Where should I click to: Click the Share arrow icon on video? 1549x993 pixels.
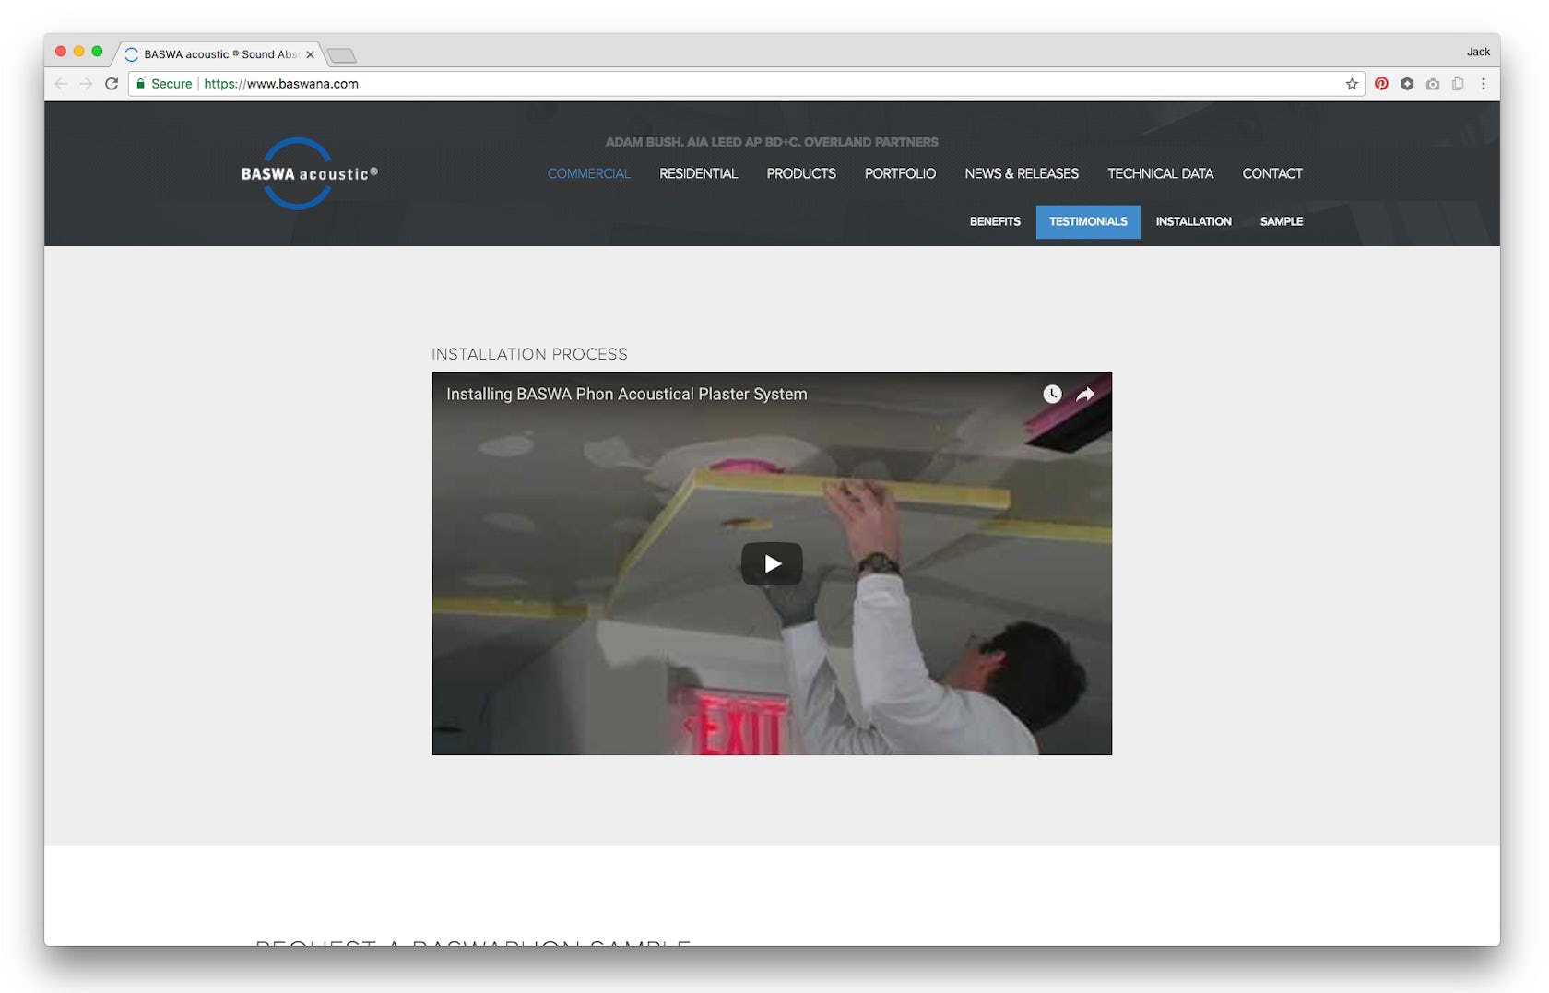click(1085, 394)
